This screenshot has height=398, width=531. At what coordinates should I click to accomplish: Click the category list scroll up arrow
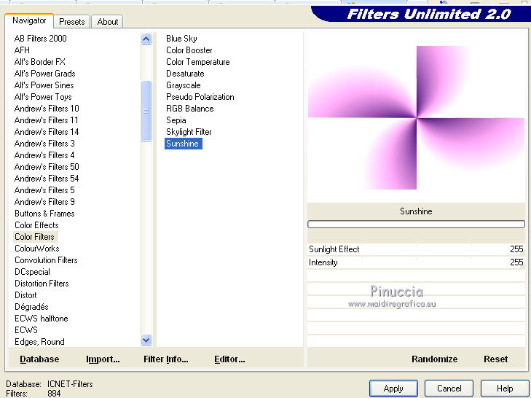[146, 39]
